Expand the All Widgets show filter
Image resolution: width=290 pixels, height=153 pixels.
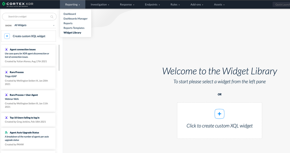coord(35,25)
